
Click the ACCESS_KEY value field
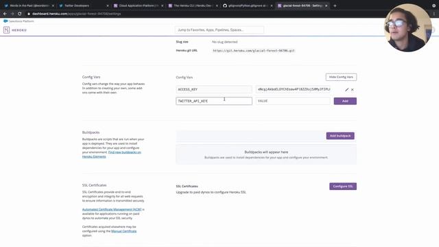(x=293, y=89)
